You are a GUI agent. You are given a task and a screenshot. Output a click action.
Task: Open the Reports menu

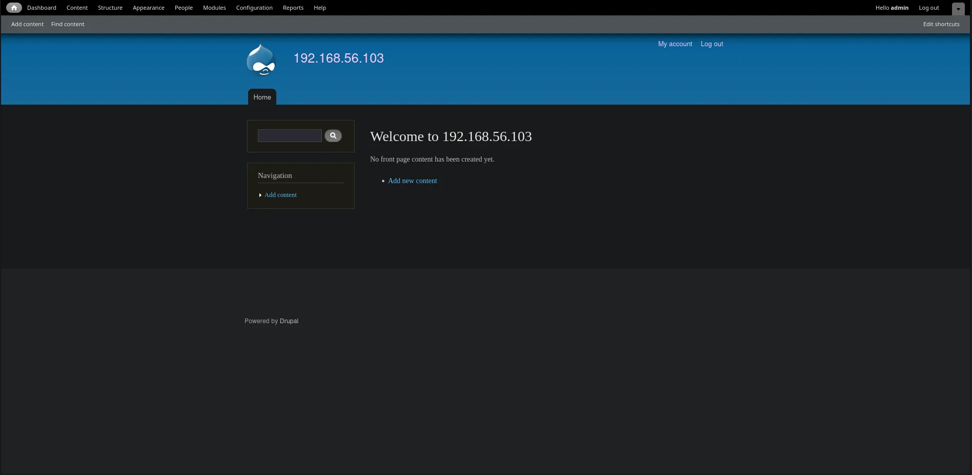[x=293, y=8]
